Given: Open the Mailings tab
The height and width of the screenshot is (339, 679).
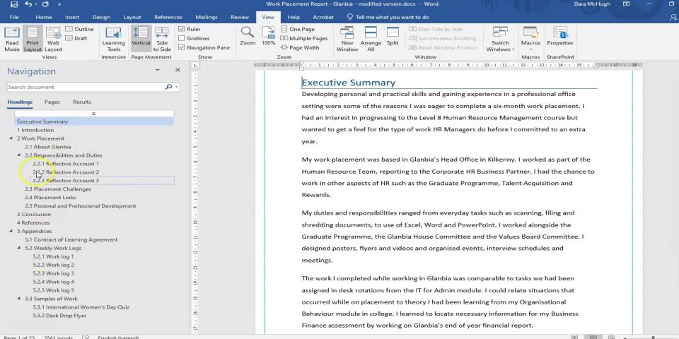Looking at the screenshot, I should (206, 17).
